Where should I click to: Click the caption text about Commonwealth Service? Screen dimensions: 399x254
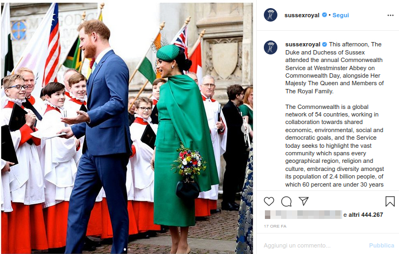point(334,68)
